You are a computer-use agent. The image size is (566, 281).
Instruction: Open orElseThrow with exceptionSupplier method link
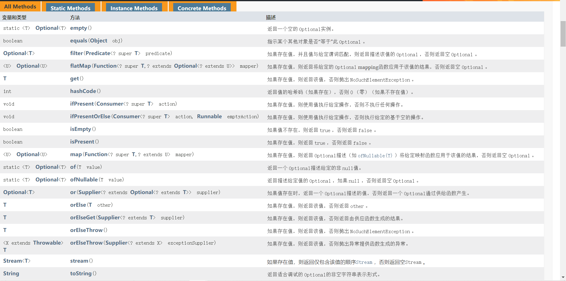86,243
